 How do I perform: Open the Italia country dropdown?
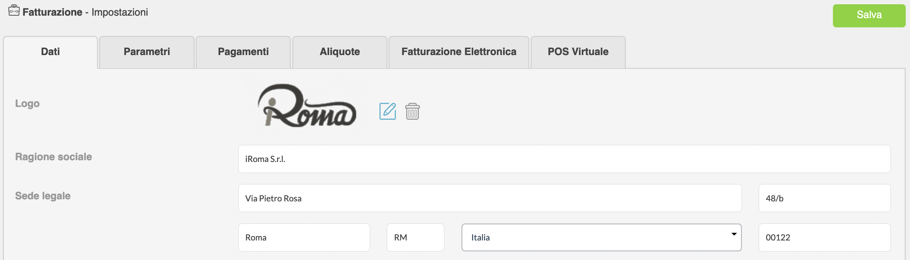point(601,237)
